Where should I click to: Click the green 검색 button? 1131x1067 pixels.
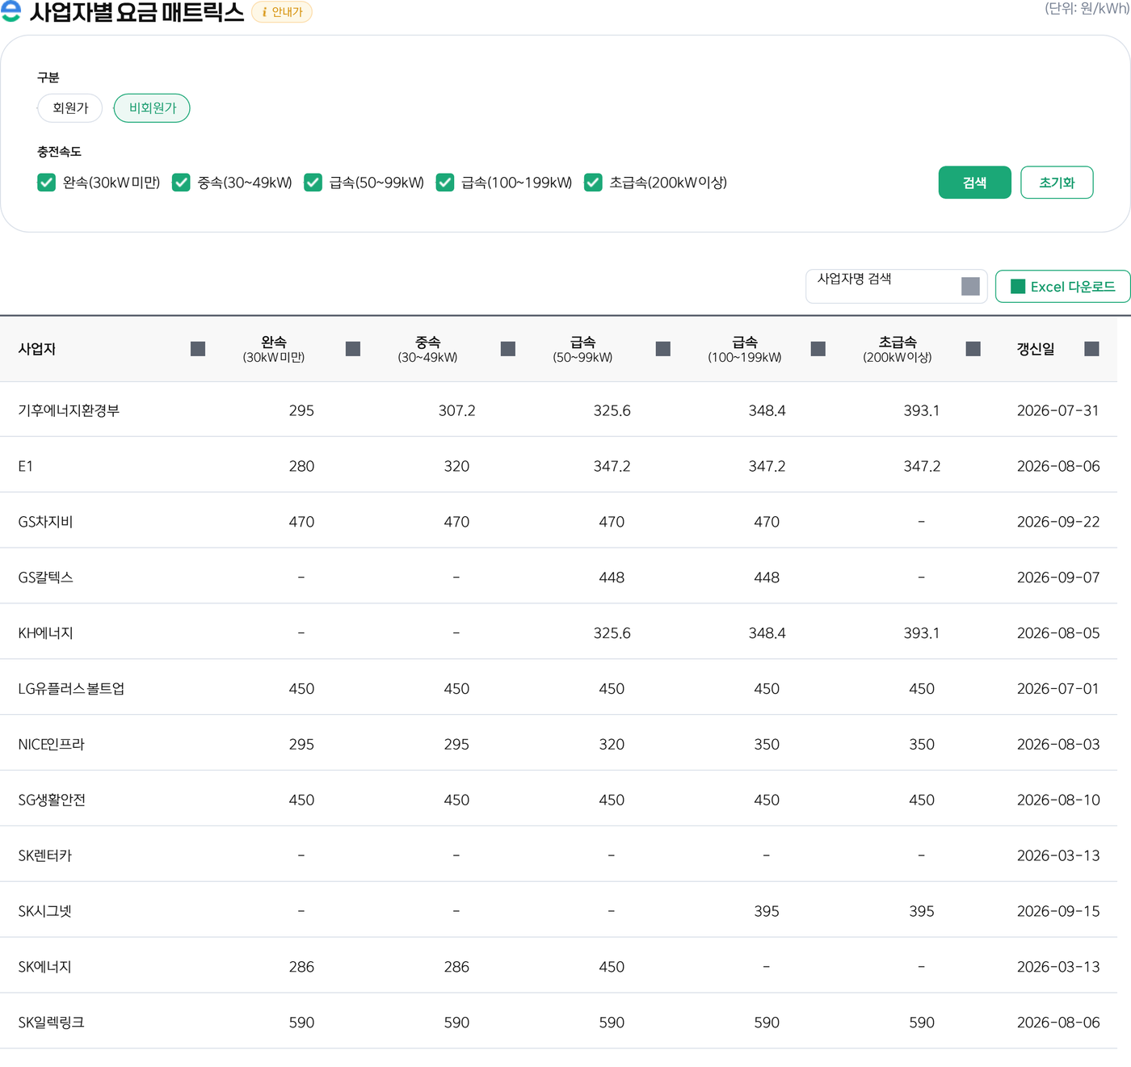974,183
